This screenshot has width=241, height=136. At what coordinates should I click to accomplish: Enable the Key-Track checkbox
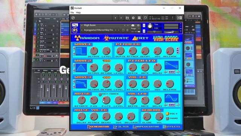(100, 94)
